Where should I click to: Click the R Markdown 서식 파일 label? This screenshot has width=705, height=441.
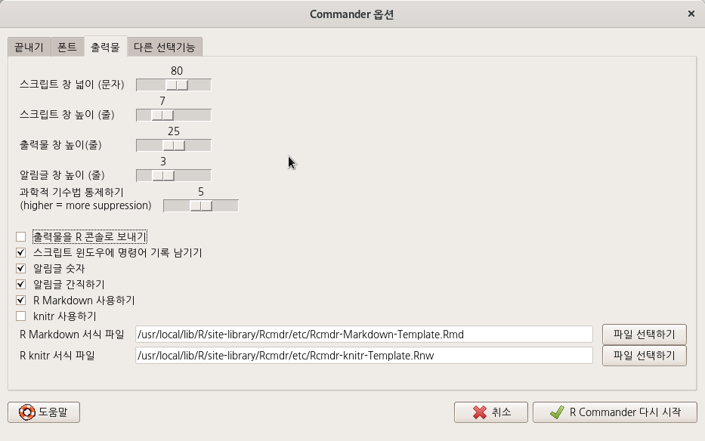(x=72, y=335)
